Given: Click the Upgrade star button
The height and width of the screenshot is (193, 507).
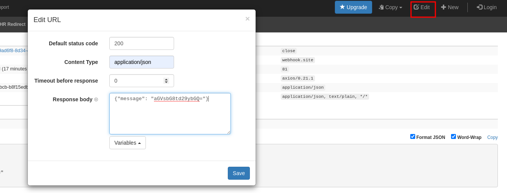Looking at the screenshot, I should pos(353,7).
